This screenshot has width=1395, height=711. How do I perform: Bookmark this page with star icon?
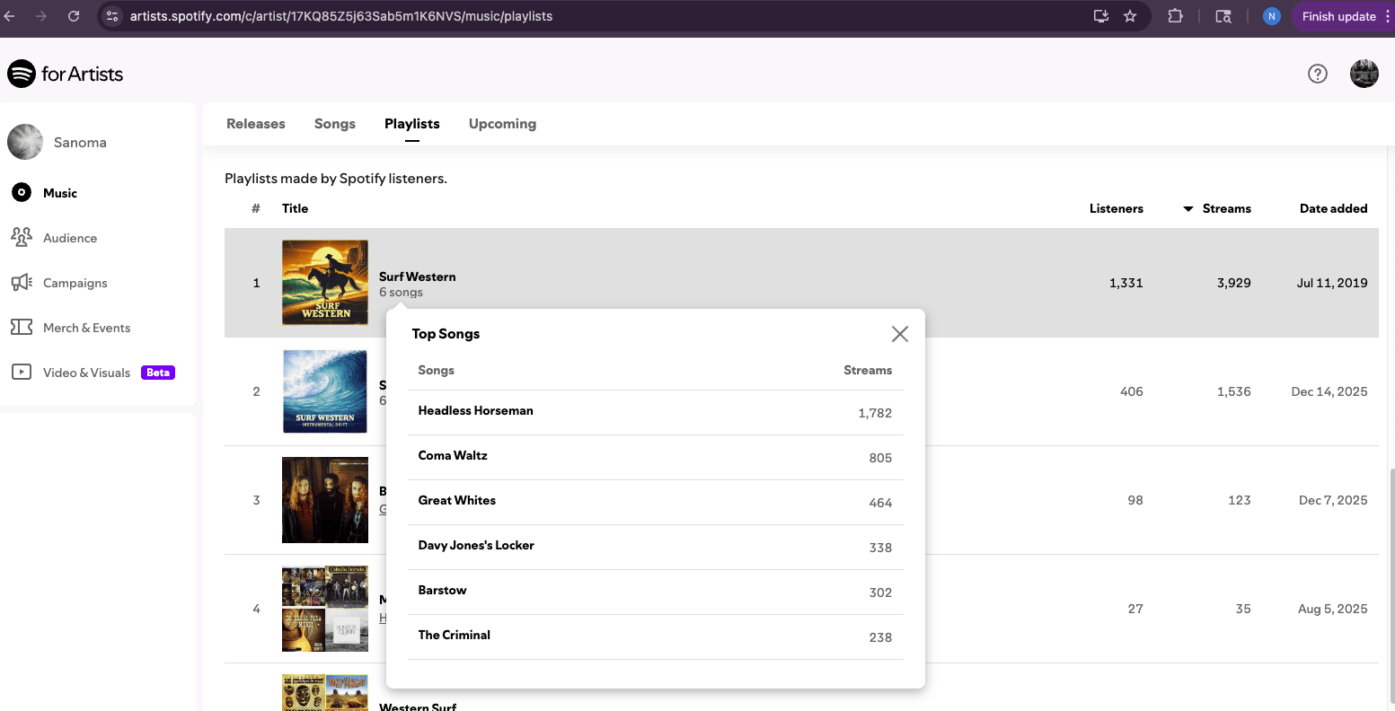[x=1130, y=16]
